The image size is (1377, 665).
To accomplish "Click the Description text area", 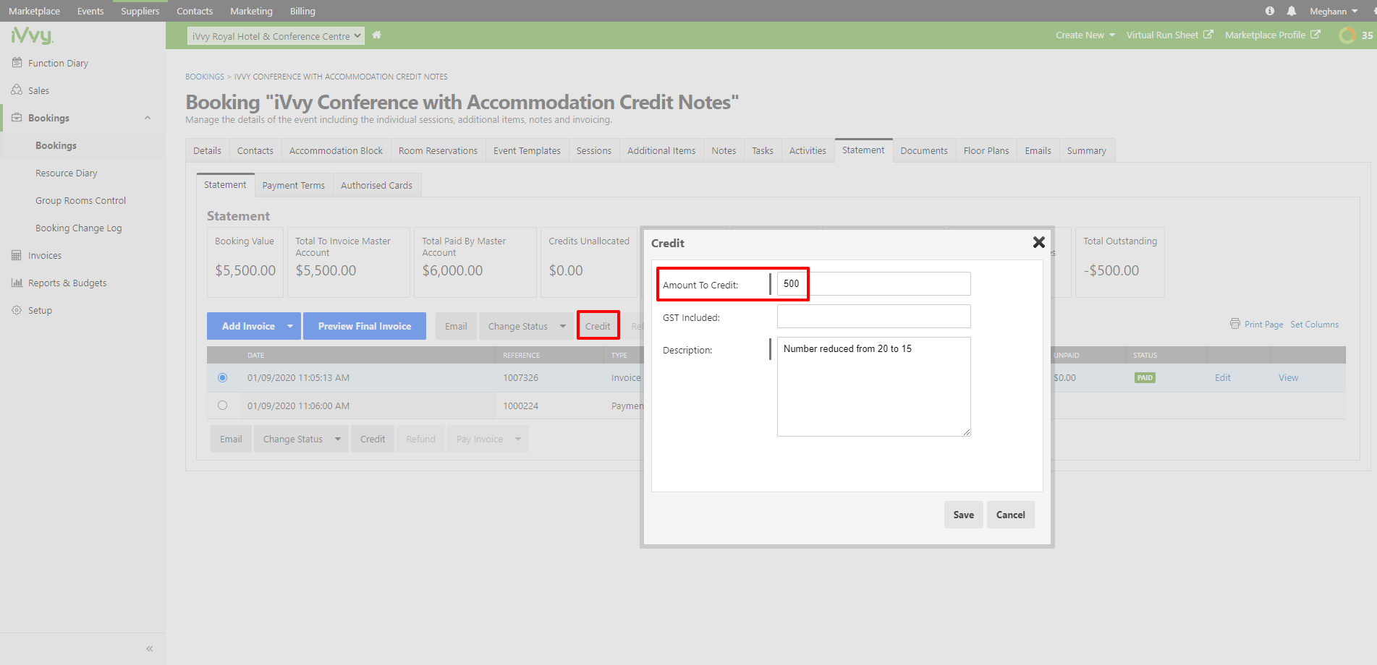I will coord(873,387).
